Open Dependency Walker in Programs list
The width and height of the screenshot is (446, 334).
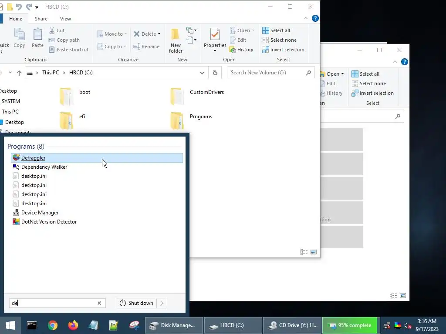(97, 167)
